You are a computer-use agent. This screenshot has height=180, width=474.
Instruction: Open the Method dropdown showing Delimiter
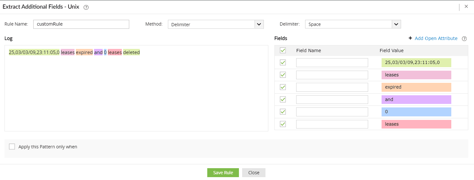click(259, 24)
